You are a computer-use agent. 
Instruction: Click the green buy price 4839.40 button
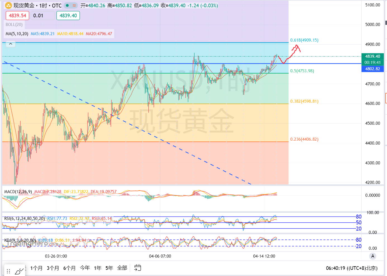(68, 16)
